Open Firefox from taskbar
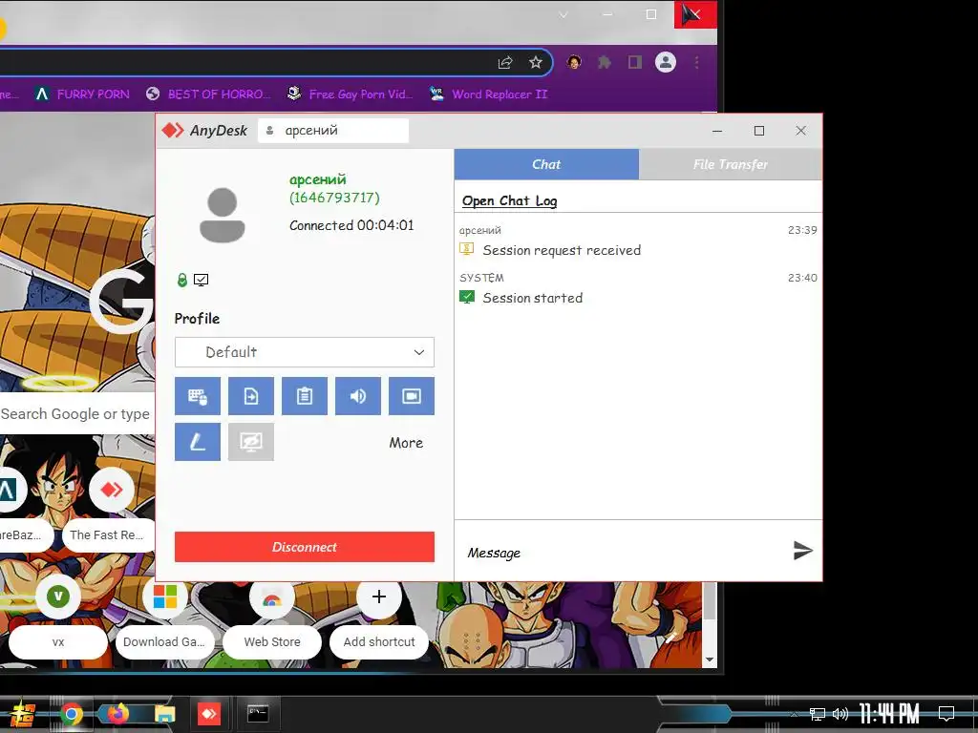Viewport: 978px width, 733px height. 117,714
